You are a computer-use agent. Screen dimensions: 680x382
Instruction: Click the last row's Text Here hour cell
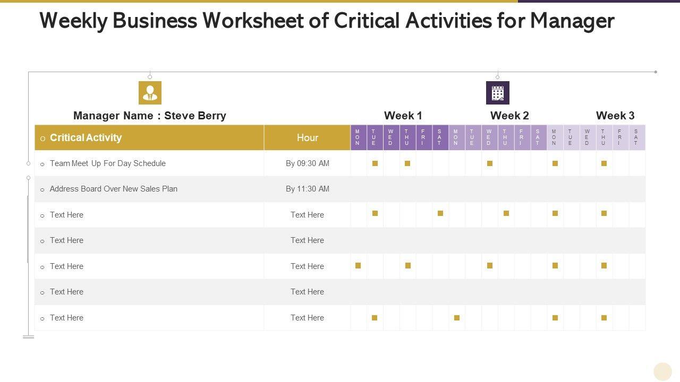pos(307,318)
